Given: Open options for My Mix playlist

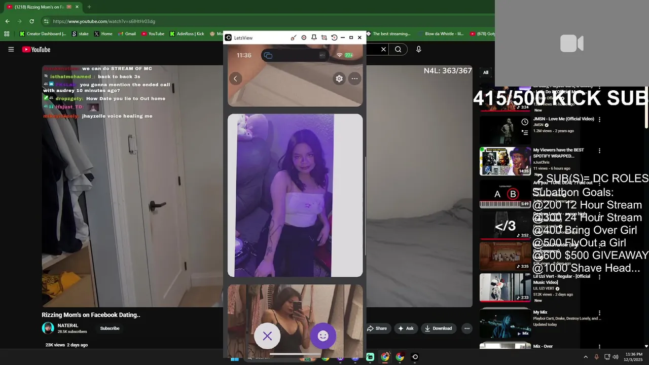Looking at the screenshot, I should (x=599, y=313).
